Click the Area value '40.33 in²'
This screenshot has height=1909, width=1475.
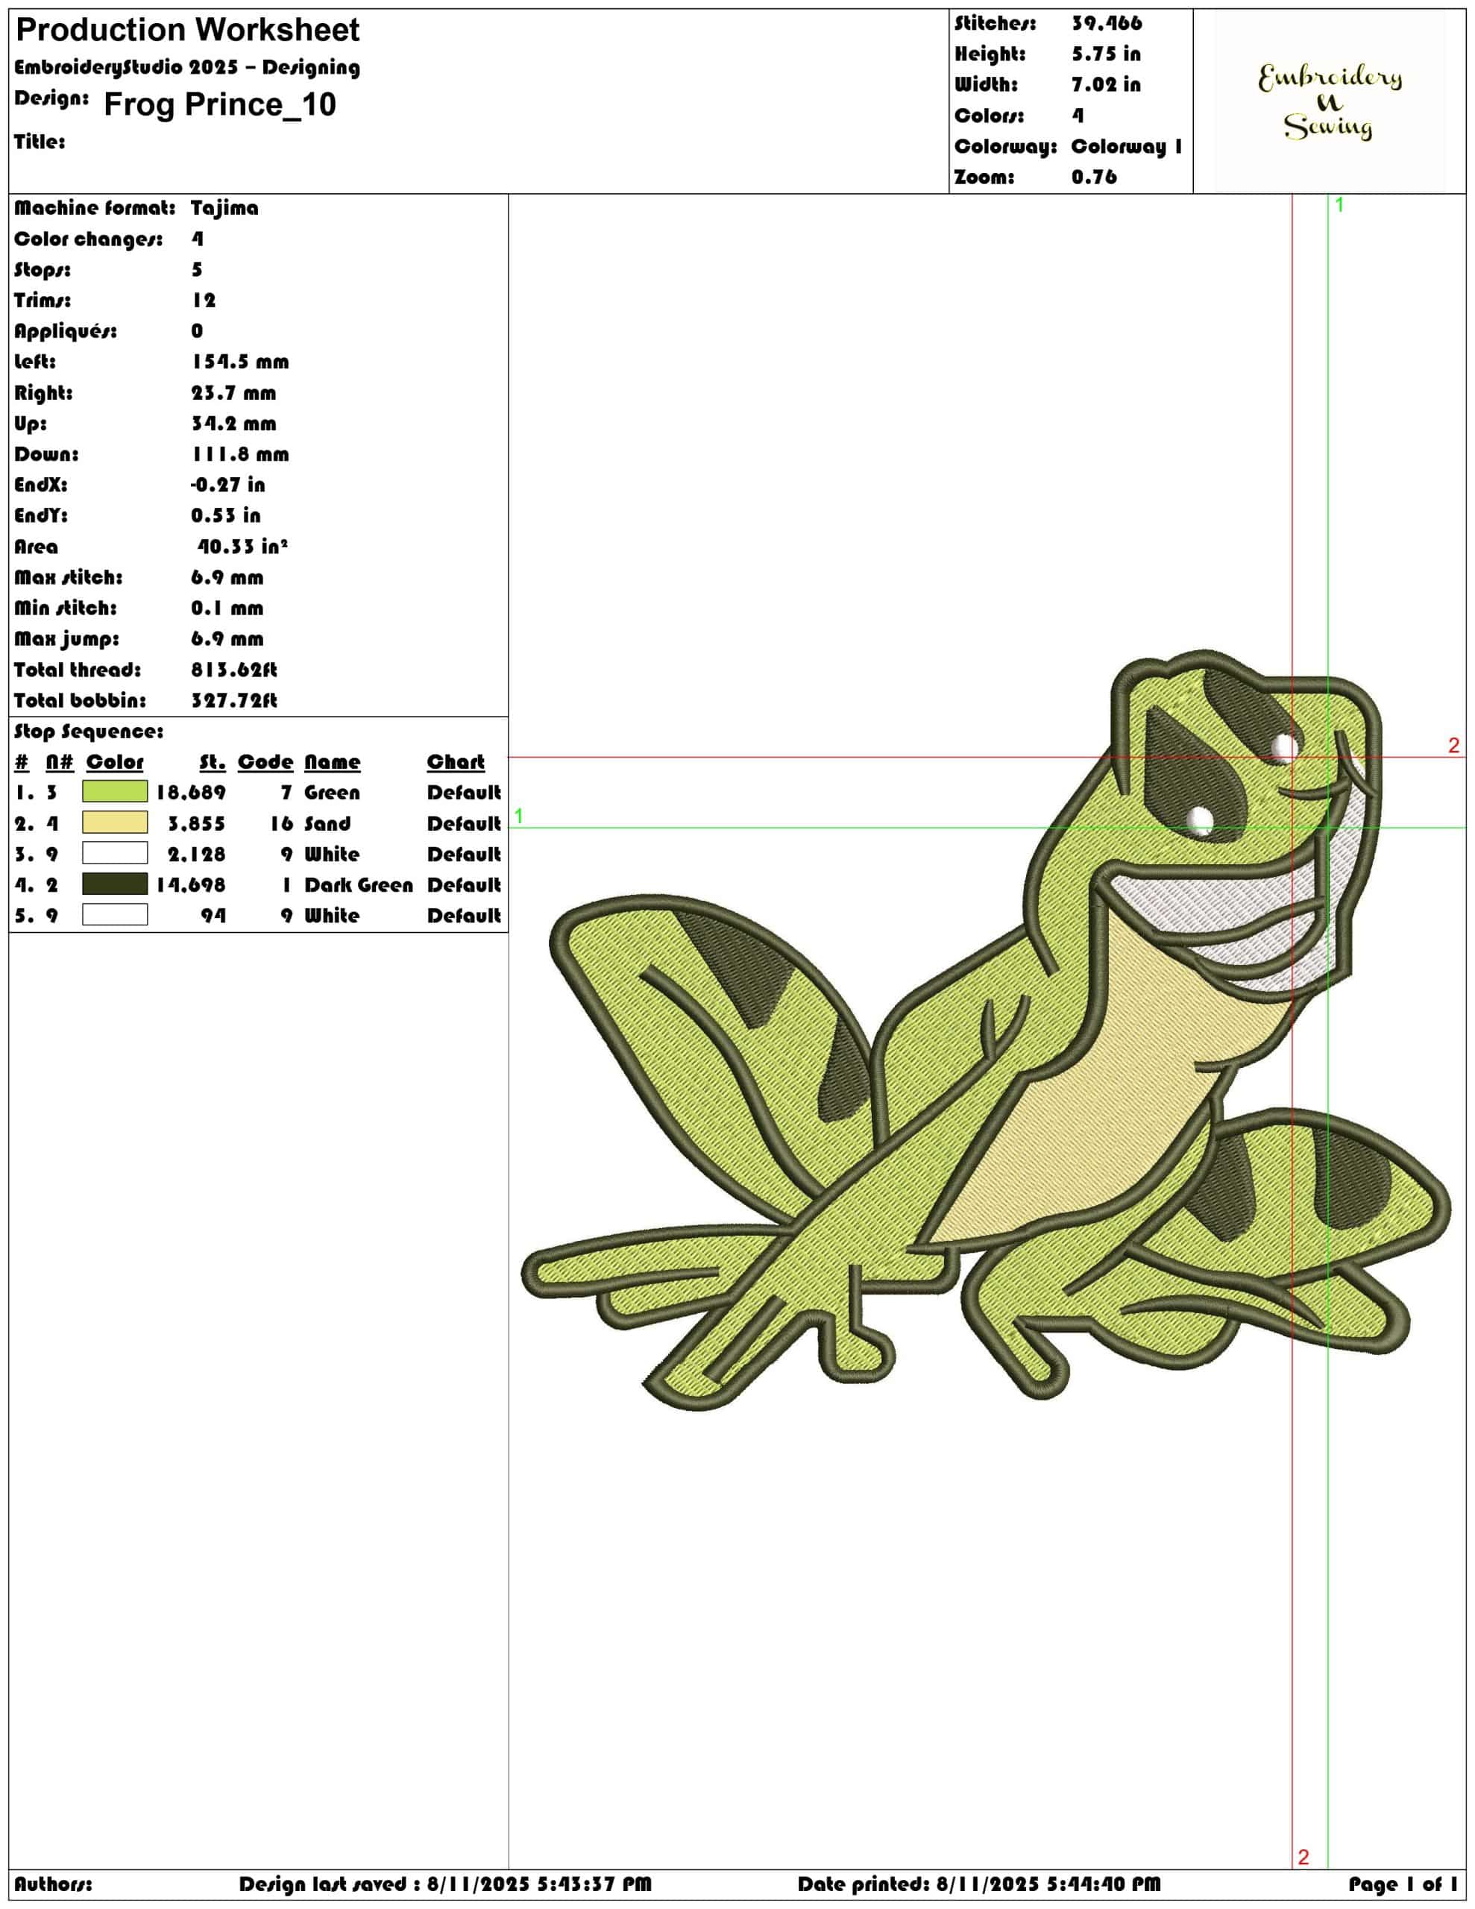tap(242, 547)
